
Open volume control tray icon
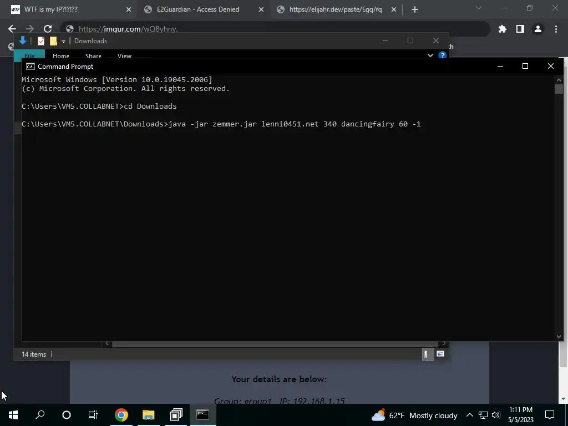click(x=496, y=415)
